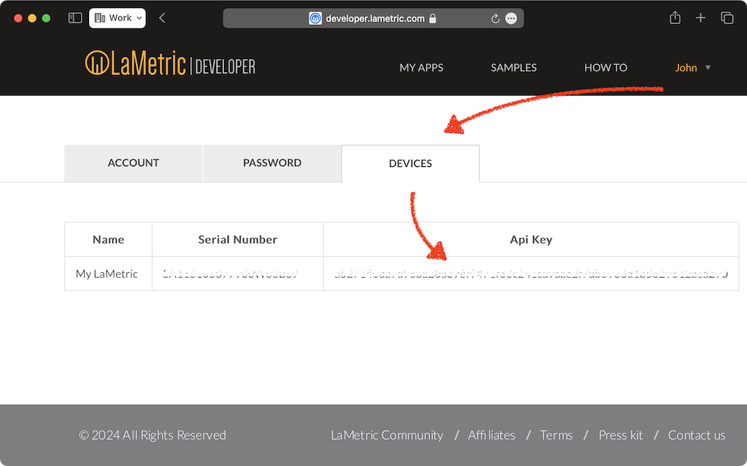Maximize the window with green button
This screenshot has height=466, width=747.
[46, 18]
